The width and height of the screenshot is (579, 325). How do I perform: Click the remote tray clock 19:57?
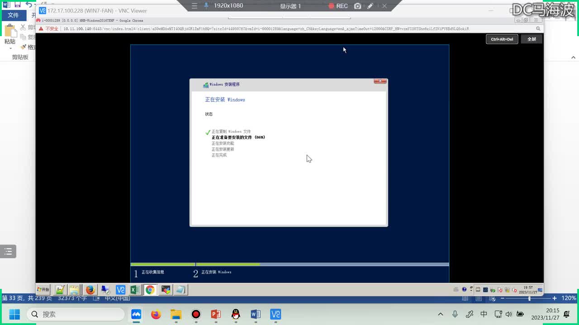pyautogui.click(x=528, y=290)
